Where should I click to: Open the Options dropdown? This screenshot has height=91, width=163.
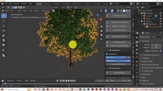click(129, 7)
